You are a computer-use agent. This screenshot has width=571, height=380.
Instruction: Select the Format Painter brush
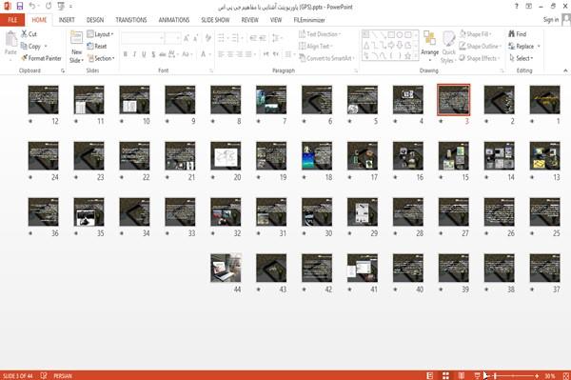41,58
